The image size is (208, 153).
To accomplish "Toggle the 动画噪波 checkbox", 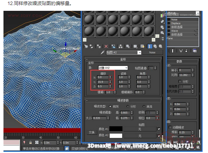I will 170,127.
